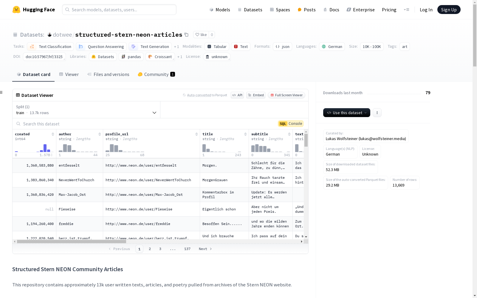Open the left sidebar table of contents icon

click(1, 92)
